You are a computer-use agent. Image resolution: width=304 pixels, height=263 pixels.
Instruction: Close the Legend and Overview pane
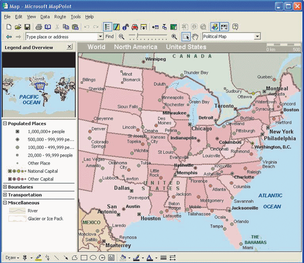pyautogui.click(x=69, y=47)
